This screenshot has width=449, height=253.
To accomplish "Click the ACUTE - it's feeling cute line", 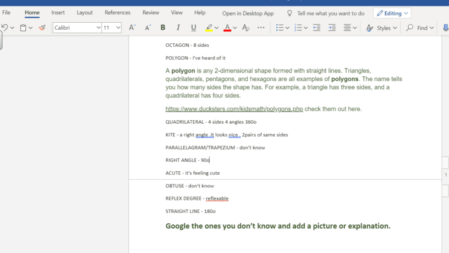I will coord(192,173).
